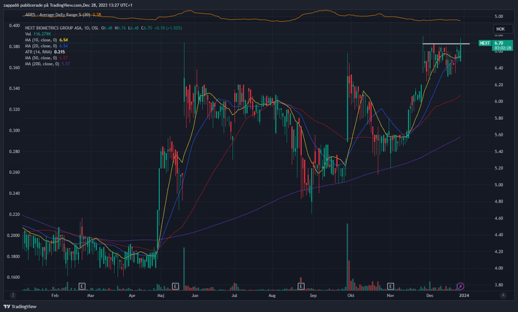
Task: Click the zappa66 publicerade header text
Action: [x=68, y=5]
